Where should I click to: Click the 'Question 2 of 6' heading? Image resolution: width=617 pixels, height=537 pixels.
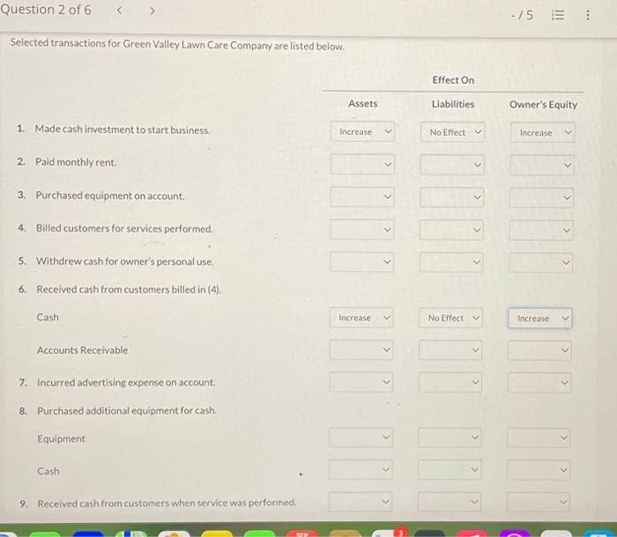coord(46,10)
